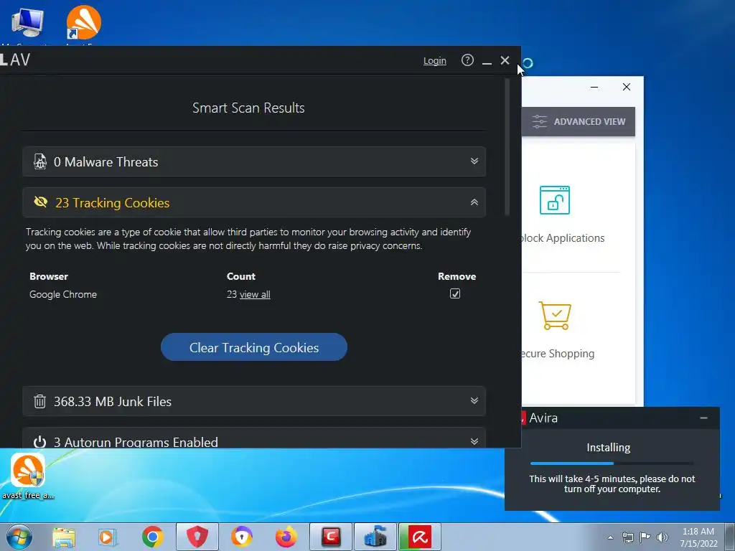Click the autorun programs power icon
Viewport: 735px width, 551px height.
pos(40,442)
